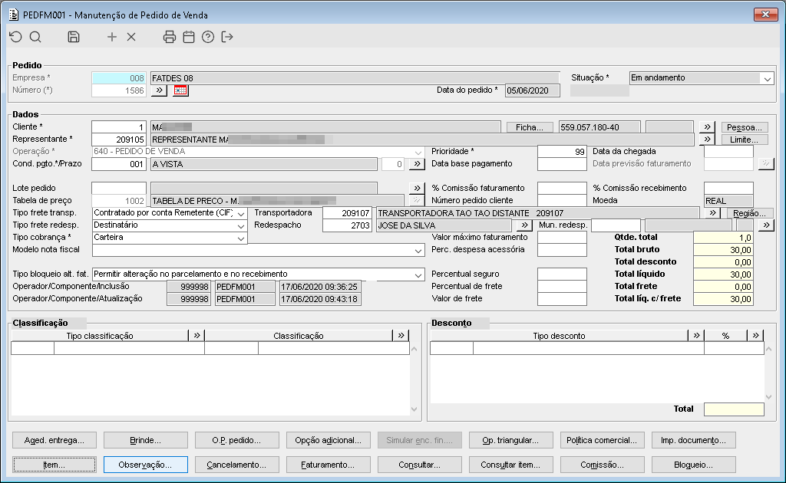Click the calendar toolbar icon
This screenshot has height=483, width=786.
coord(189,37)
